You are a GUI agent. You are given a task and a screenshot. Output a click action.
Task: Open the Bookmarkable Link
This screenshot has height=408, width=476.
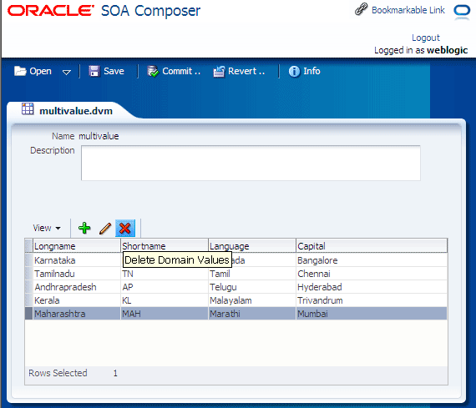[408, 10]
